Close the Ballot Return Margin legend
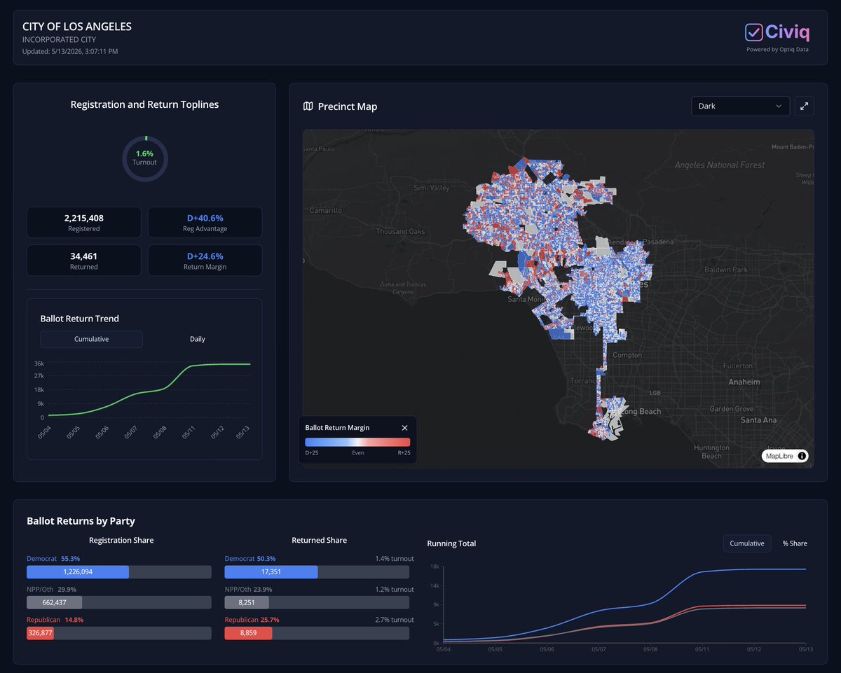 [x=404, y=428]
